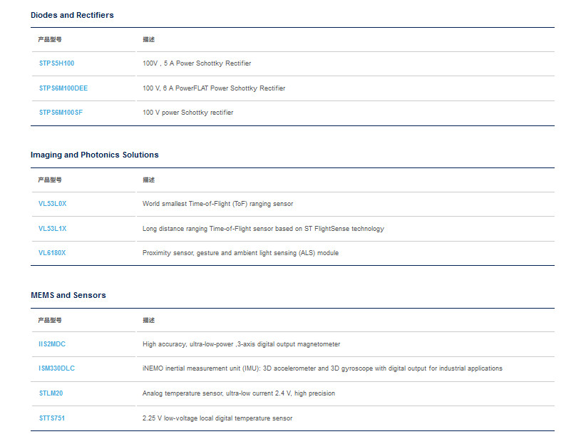
Task: Open the VL53L1X product link
Action: click(52, 228)
